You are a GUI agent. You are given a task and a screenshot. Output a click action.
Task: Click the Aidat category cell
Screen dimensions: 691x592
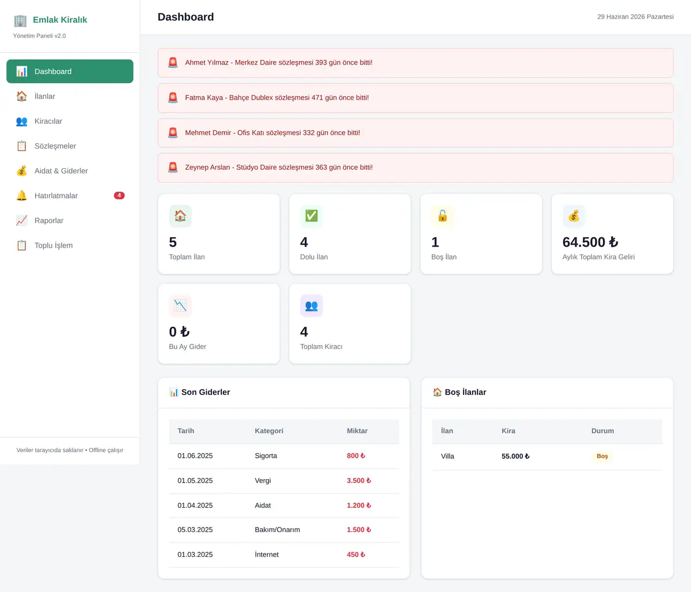point(263,505)
